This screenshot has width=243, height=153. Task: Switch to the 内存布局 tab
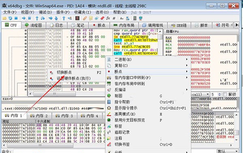point(124,25)
